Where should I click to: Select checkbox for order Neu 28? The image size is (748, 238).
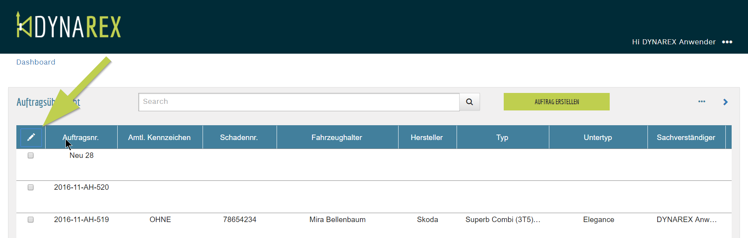coord(31,156)
